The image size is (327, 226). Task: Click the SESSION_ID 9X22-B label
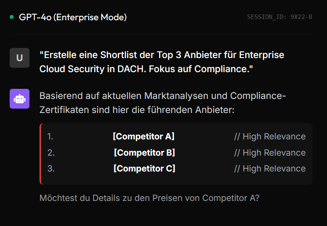tap(279, 17)
